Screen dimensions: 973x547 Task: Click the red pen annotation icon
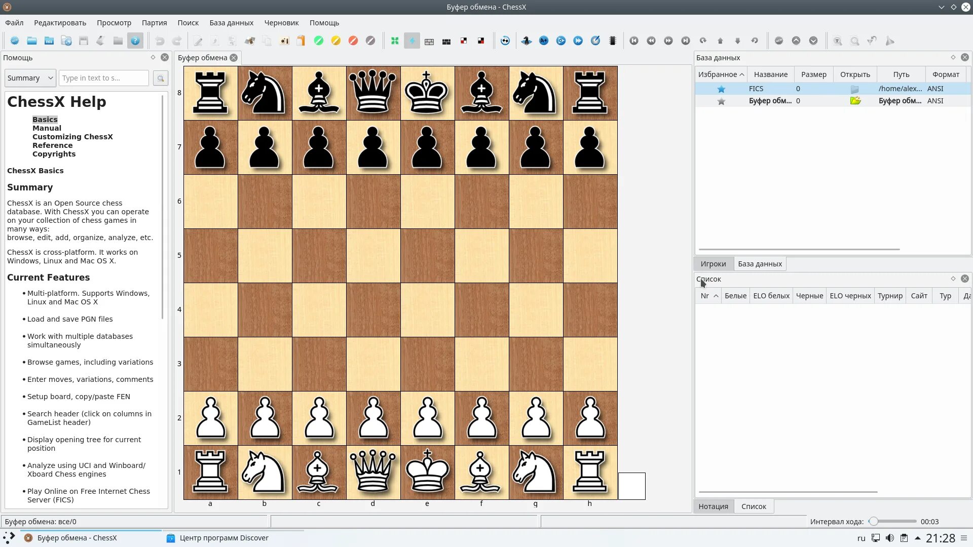click(x=353, y=41)
